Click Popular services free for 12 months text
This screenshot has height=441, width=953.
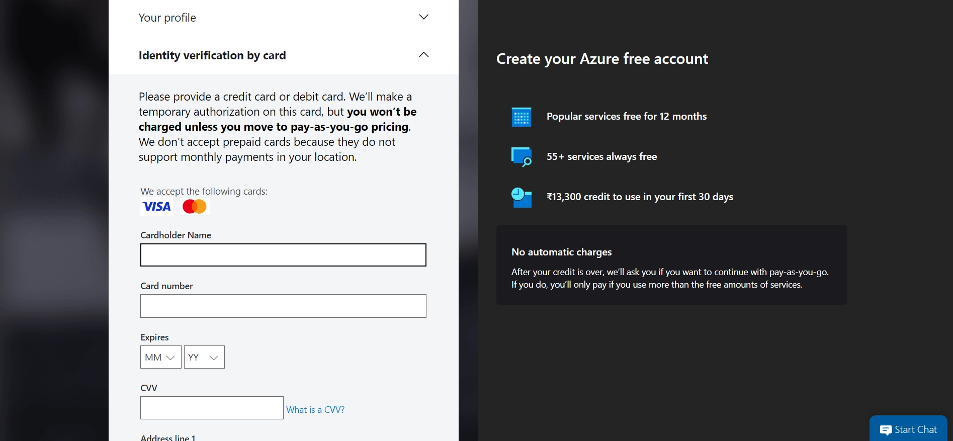click(627, 116)
